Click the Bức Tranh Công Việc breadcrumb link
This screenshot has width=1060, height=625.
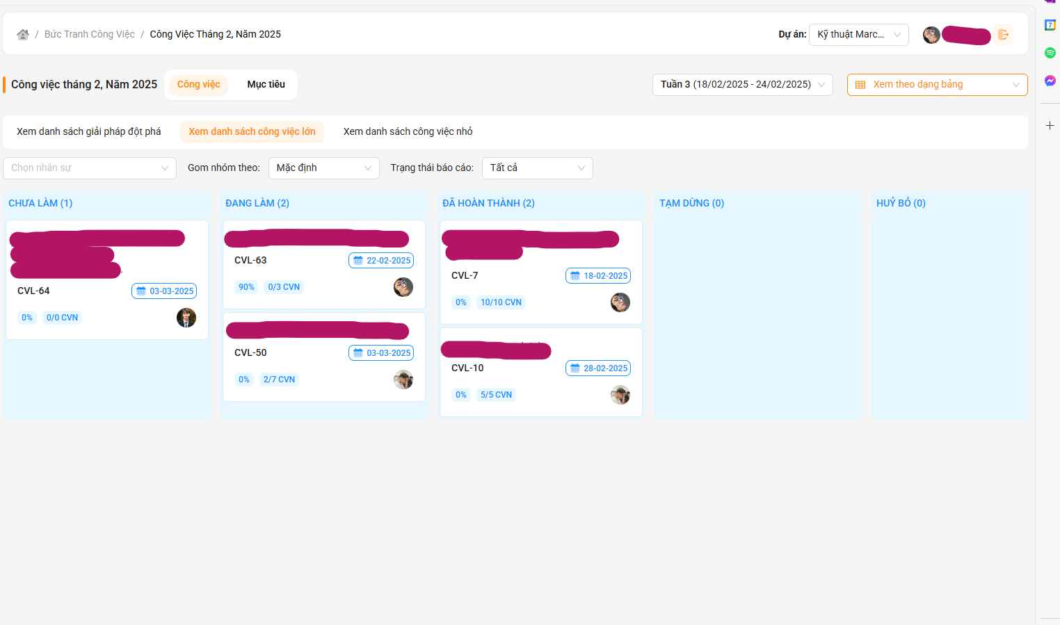point(90,35)
